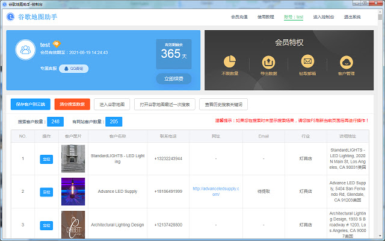385x241 pixels.
Task: Open the advanceledsupply.com website link
Action: coord(216,192)
